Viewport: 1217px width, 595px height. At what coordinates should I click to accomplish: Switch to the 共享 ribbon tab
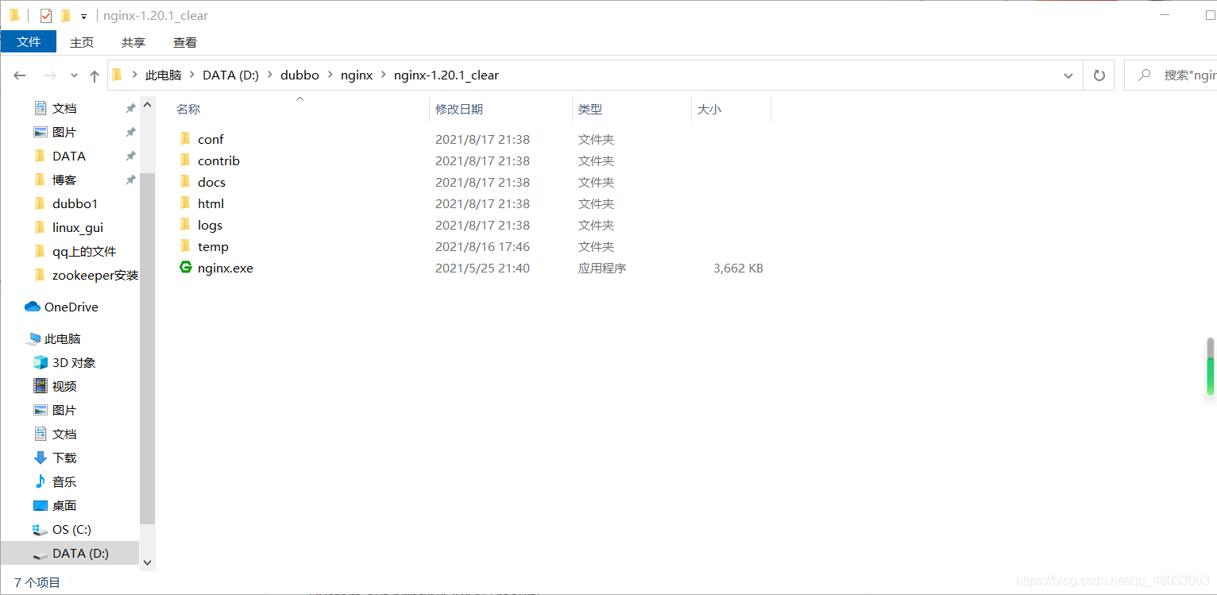click(x=133, y=42)
